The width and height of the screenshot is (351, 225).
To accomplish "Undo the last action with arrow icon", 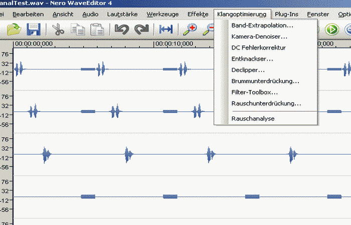I will coord(122,29).
